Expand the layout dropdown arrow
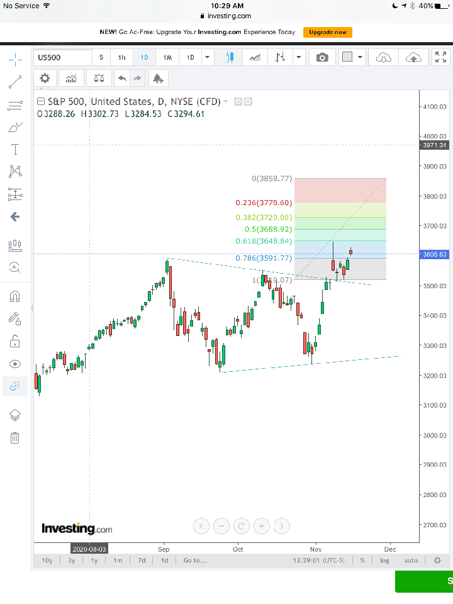453x604 pixels. coord(360,57)
